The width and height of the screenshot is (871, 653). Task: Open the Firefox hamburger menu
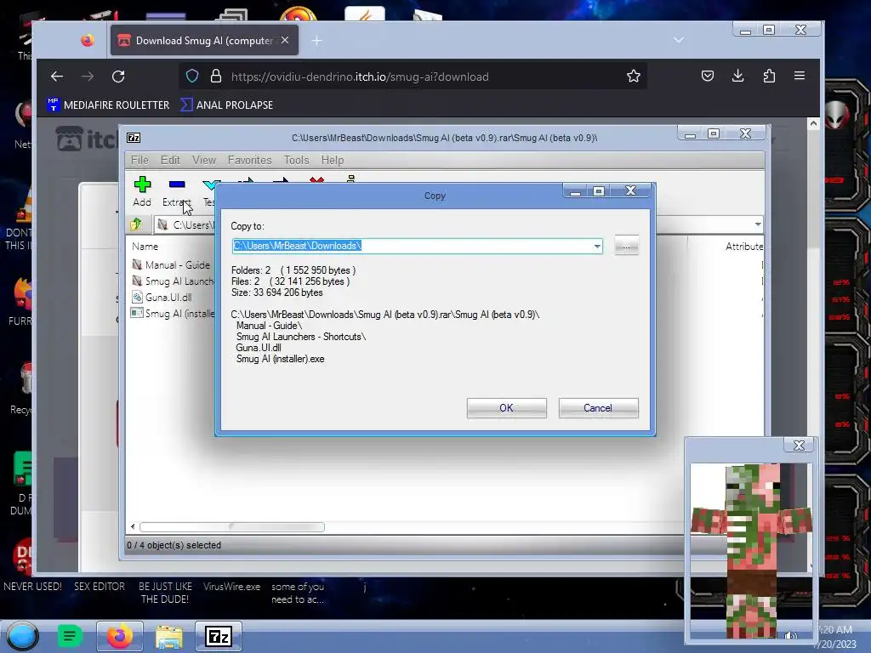pos(800,76)
